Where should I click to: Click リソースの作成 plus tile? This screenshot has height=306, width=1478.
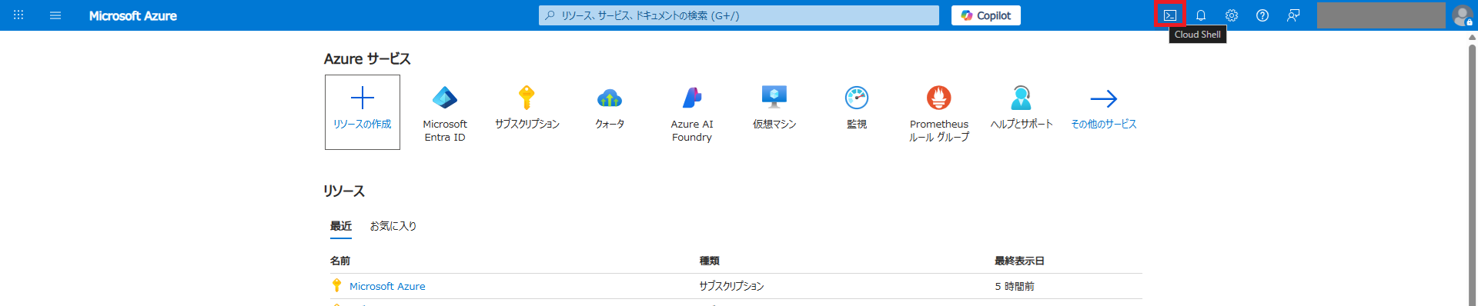(x=363, y=112)
